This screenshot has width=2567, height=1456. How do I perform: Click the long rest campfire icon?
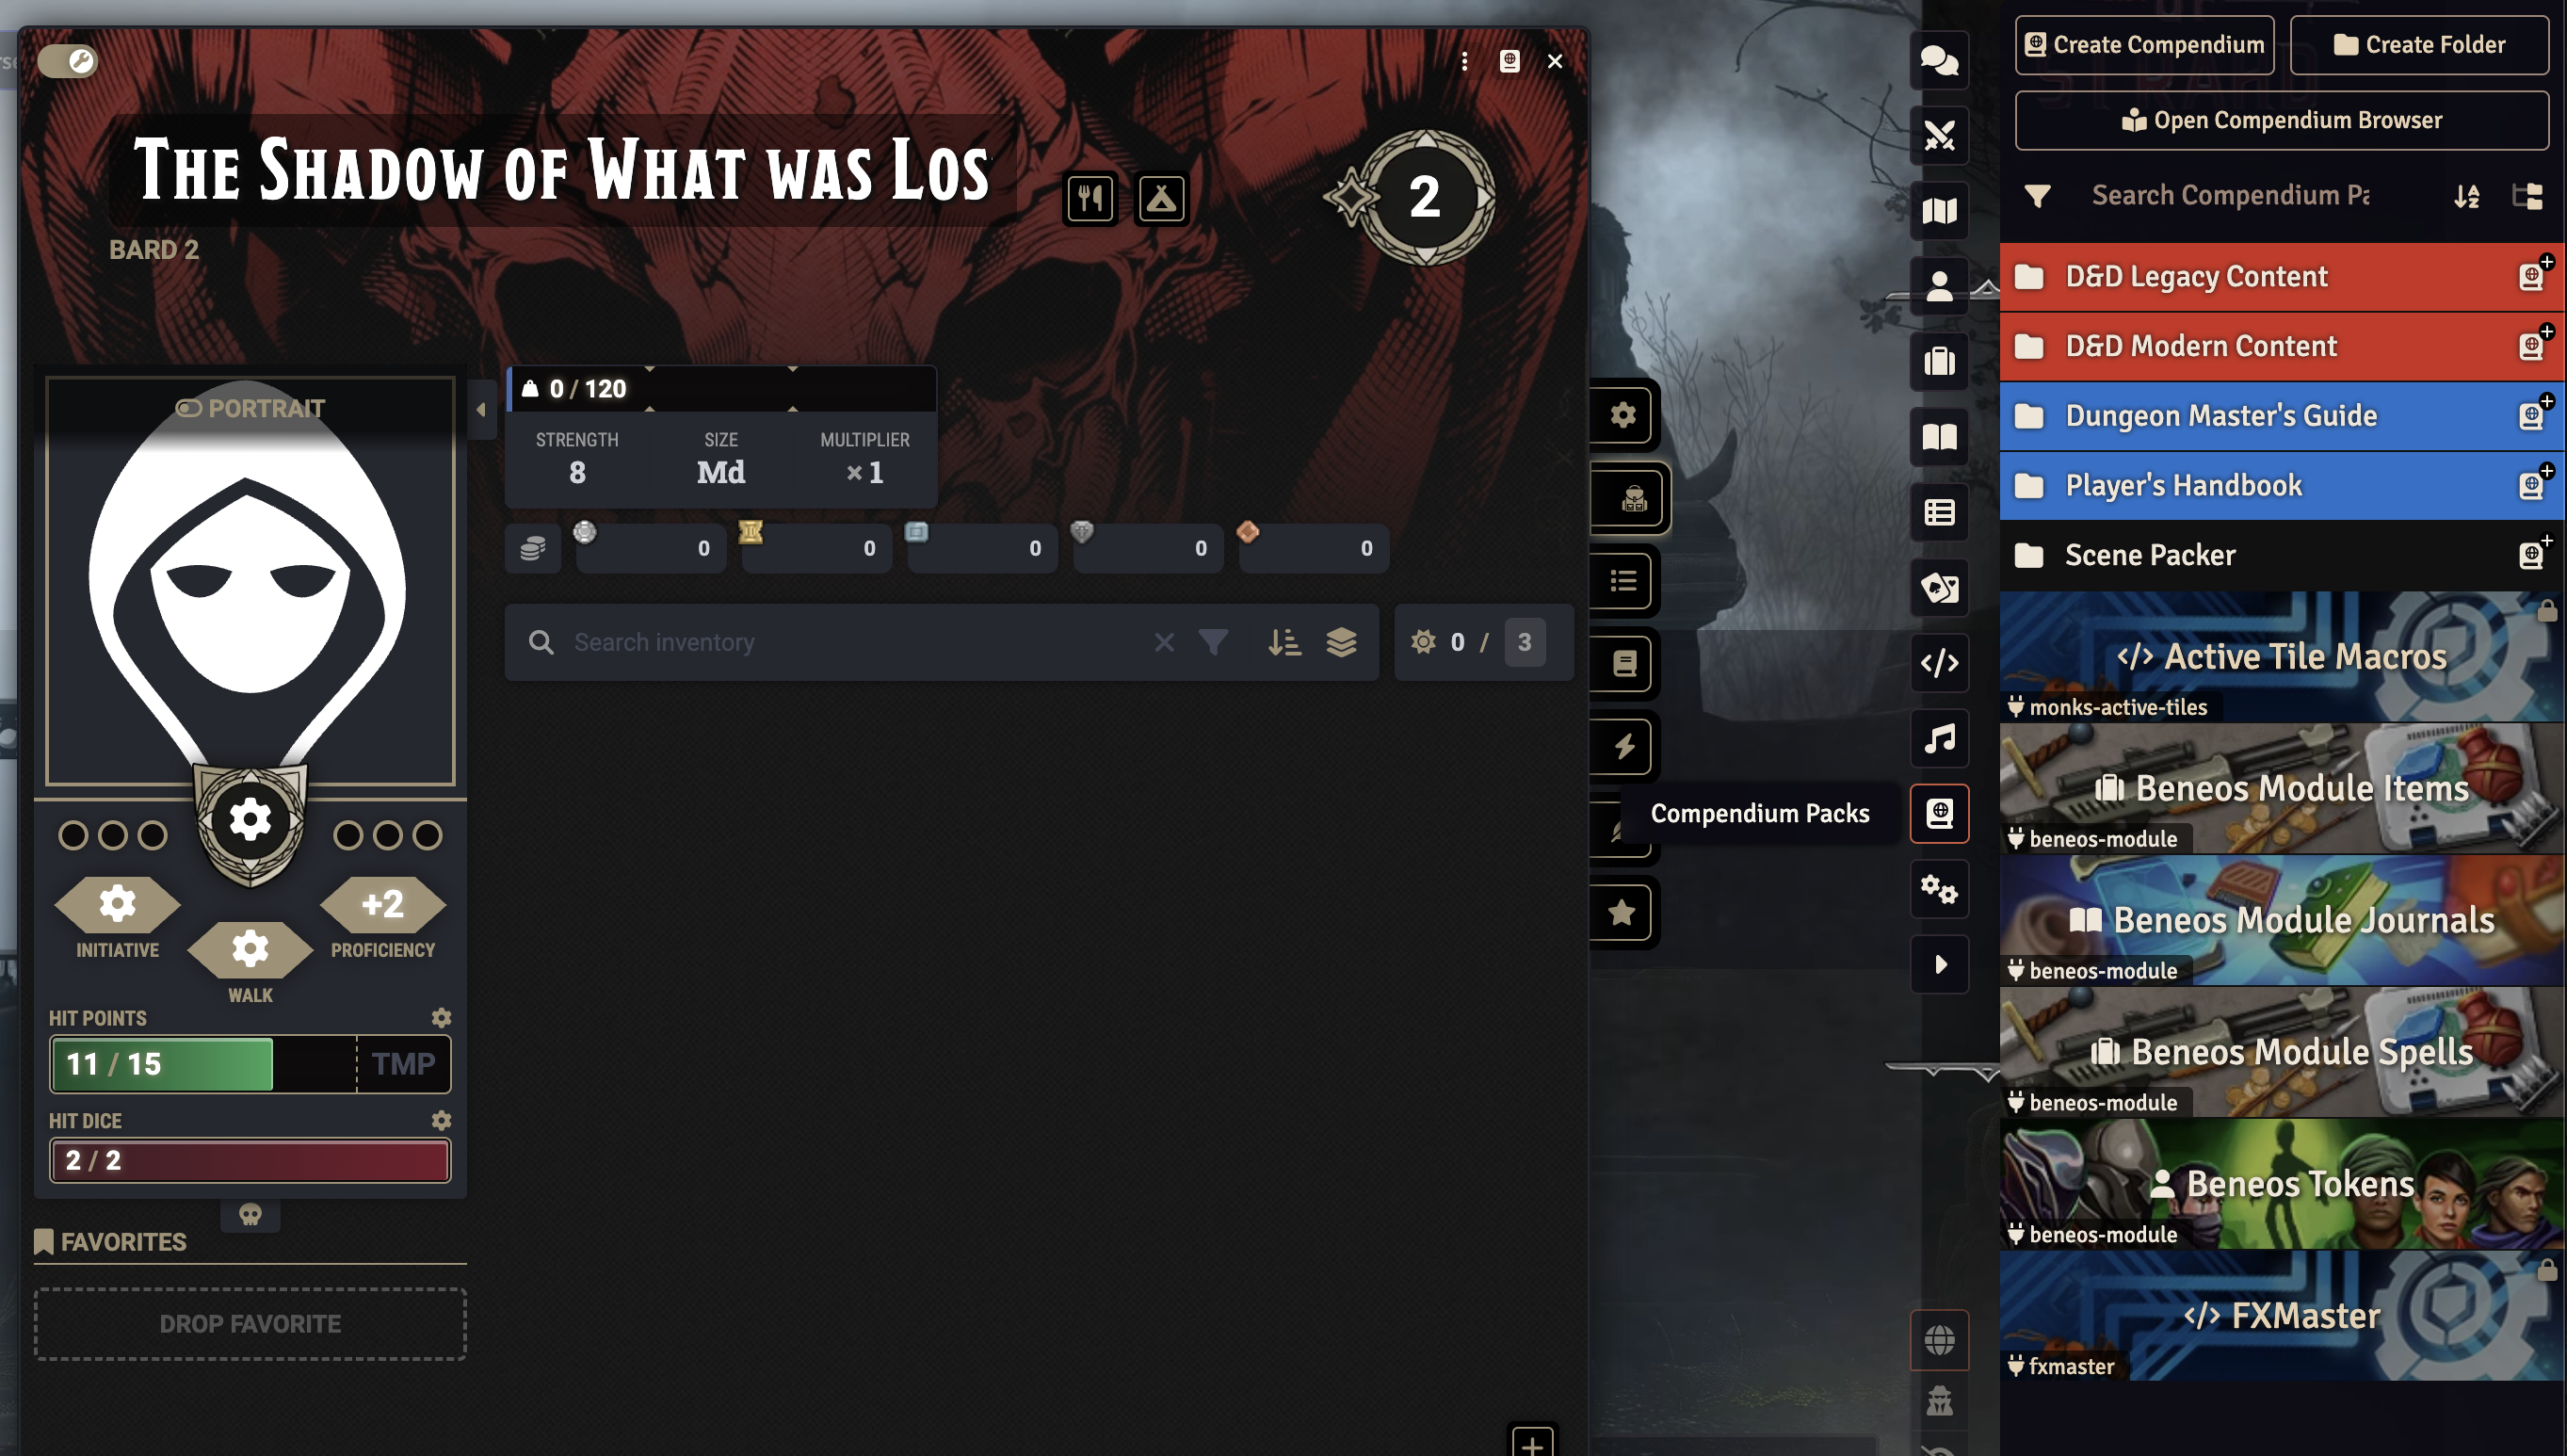(x=1160, y=199)
